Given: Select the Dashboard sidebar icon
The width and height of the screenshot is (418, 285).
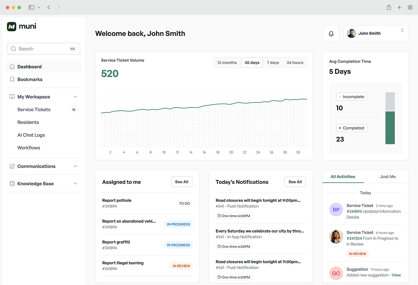Looking at the screenshot, I should [x=12, y=67].
